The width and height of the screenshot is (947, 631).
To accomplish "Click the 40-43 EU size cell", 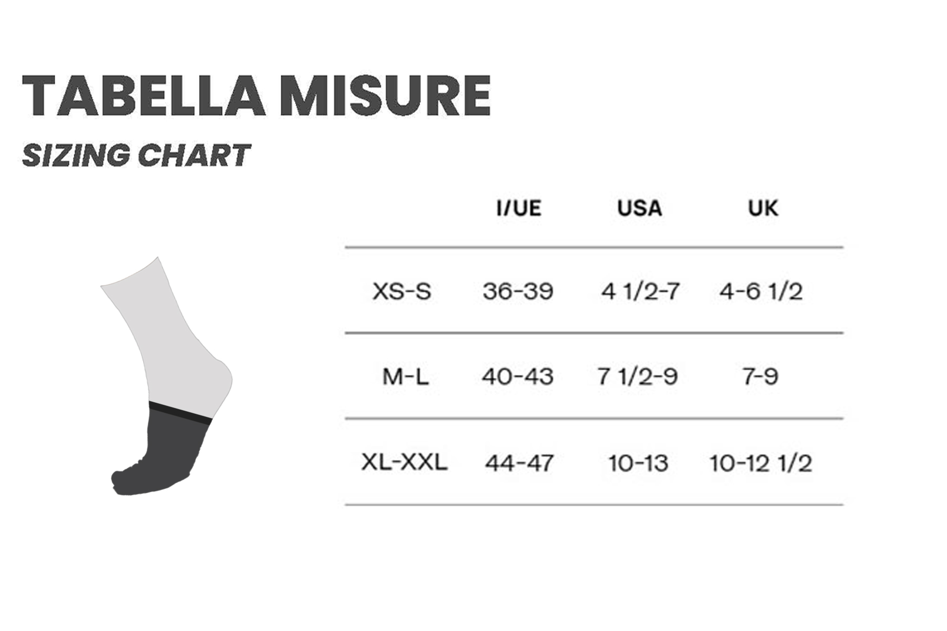I will coord(518,376).
